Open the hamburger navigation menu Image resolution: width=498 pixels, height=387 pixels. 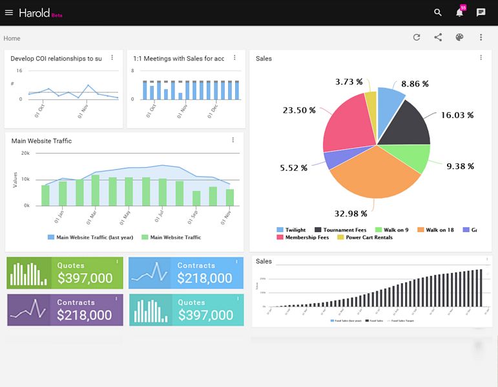[x=9, y=13]
